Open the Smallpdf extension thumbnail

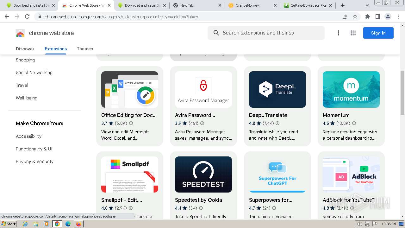(130, 174)
